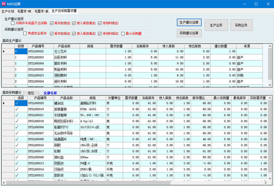Open the 毛需求-表 tab

41,12
